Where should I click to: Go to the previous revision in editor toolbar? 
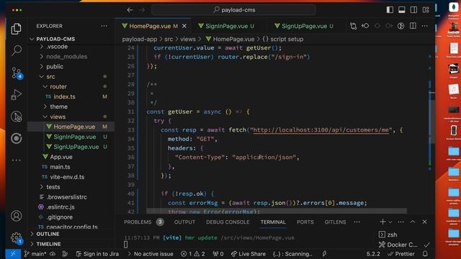pyautogui.click(x=365, y=26)
